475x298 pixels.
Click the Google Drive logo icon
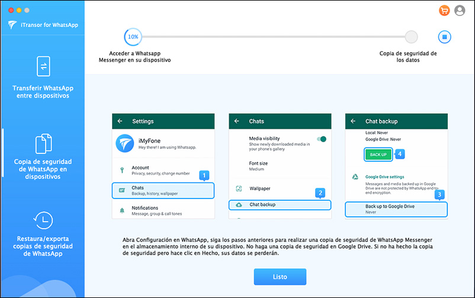(355, 177)
